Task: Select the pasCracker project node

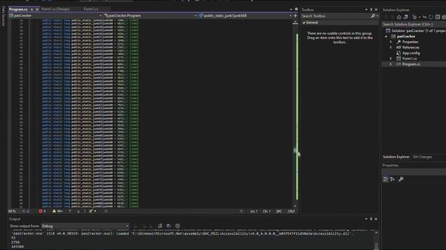Action: click(406, 37)
